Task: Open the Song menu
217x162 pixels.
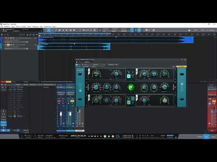Action: [13, 27]
